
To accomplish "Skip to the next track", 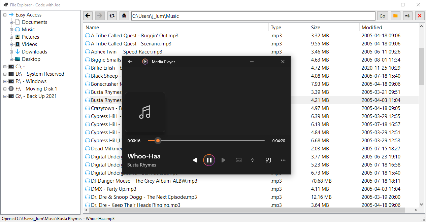I will [224, 160].
